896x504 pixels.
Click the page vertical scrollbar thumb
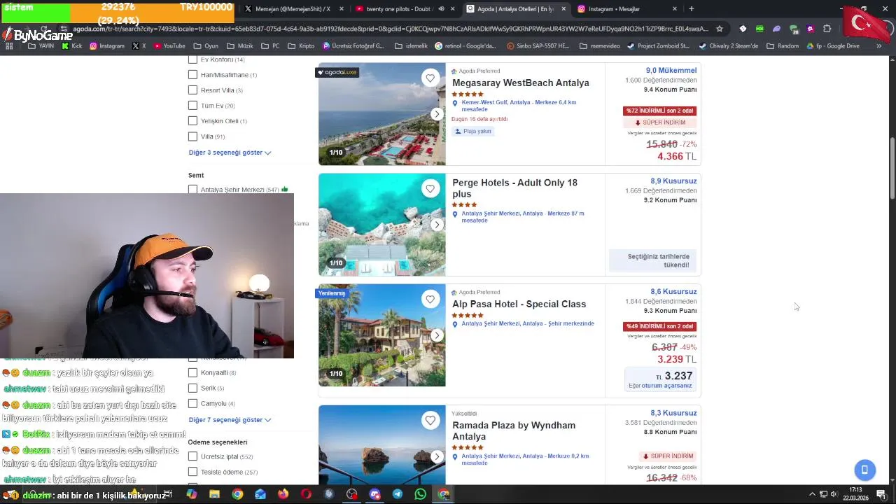point(892,168)
